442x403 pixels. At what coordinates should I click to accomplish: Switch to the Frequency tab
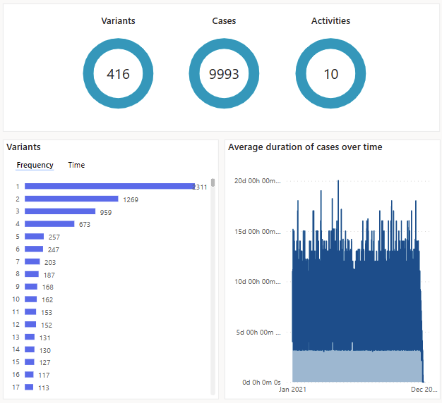click(35, 165)
